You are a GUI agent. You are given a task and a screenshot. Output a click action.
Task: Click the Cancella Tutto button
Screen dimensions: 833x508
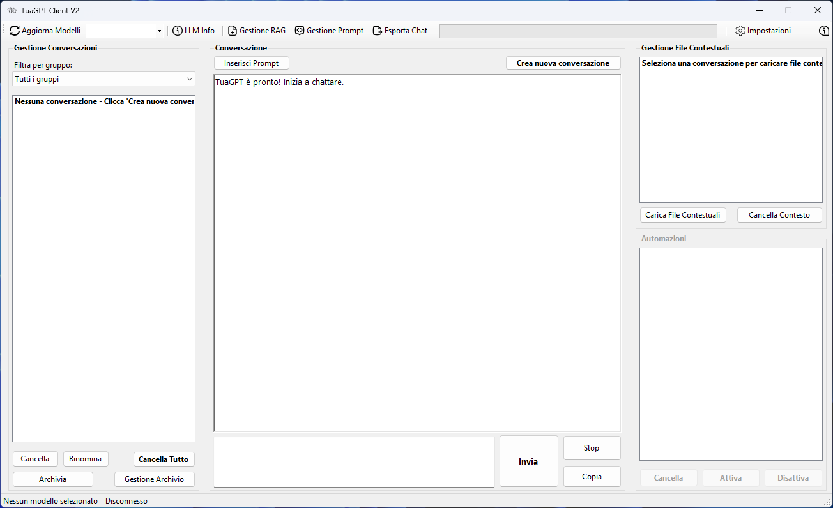tap(164, 459)
